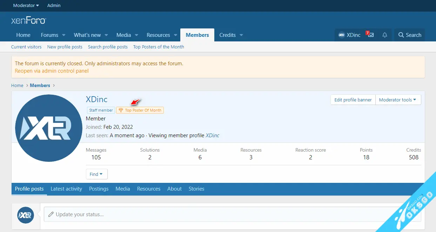The height and width of the screenshot is (232, 436).
Task: Click the Members breadcrumb link
Action: point(40,85)
